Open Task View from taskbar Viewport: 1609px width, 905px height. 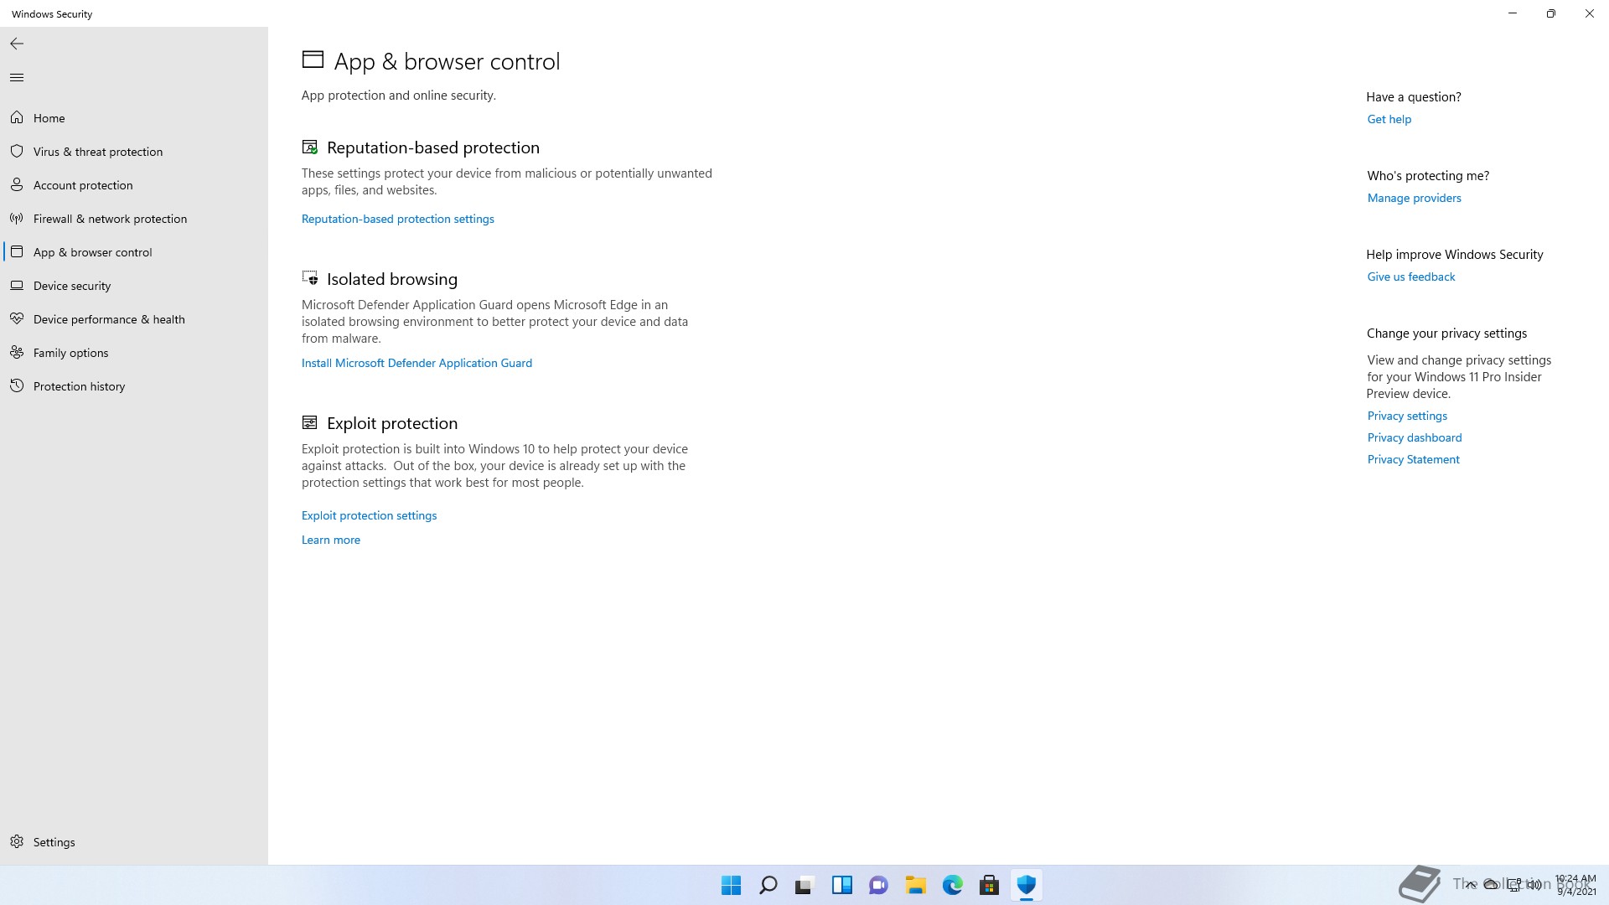[x=804, y=885]
